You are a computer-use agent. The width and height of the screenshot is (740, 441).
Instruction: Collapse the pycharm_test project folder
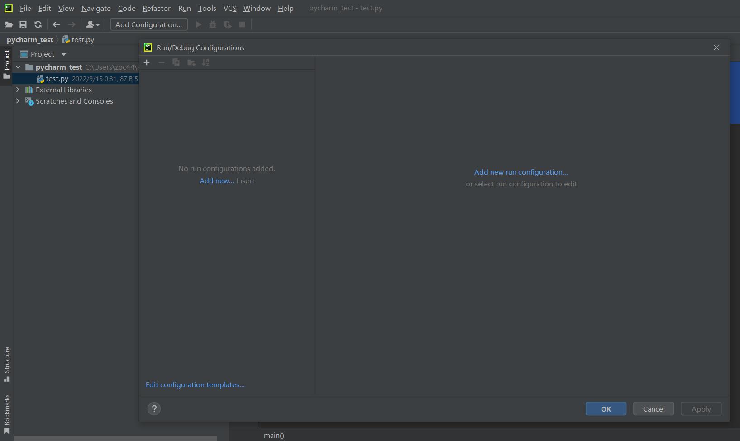coord(18,67)
